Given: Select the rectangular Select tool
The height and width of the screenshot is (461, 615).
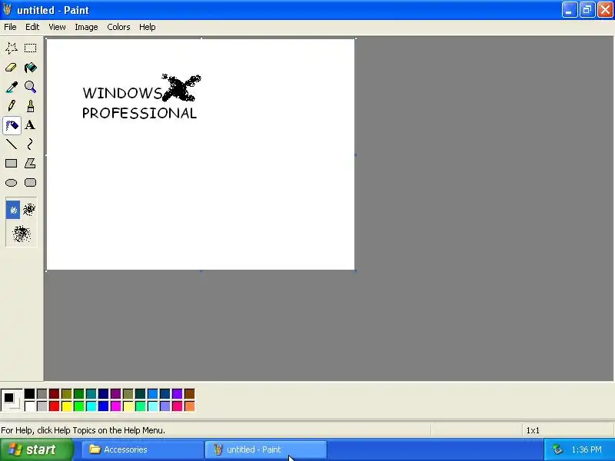Looking at the screenshot, I should tap(30, 48).
